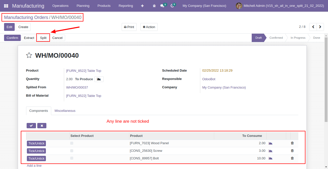The image size is (328, 169).
Task: Click Mitchell Admin's avatar picture
Action: pos(239,6)
